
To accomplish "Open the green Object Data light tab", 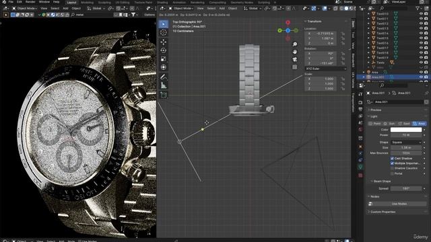I will (x=360, y=167).
